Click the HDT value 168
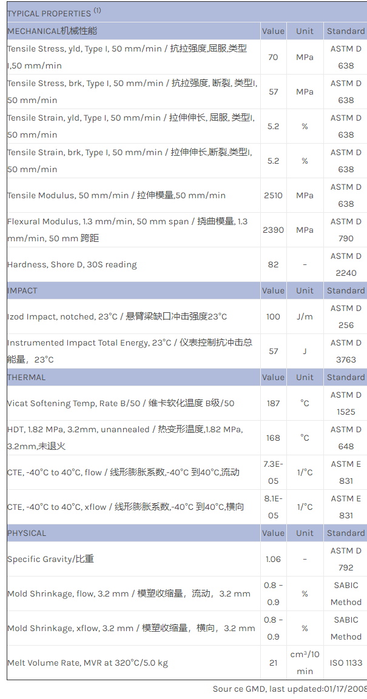 pyautogui.click(x=273, y=438)
